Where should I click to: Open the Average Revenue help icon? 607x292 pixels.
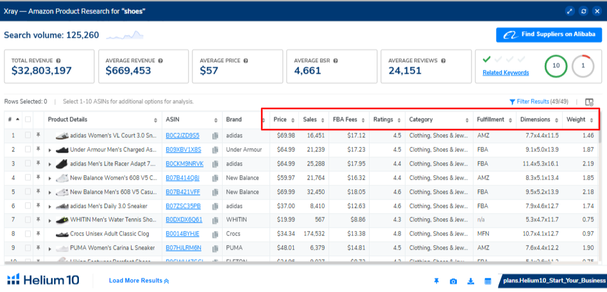click(160, 61)
